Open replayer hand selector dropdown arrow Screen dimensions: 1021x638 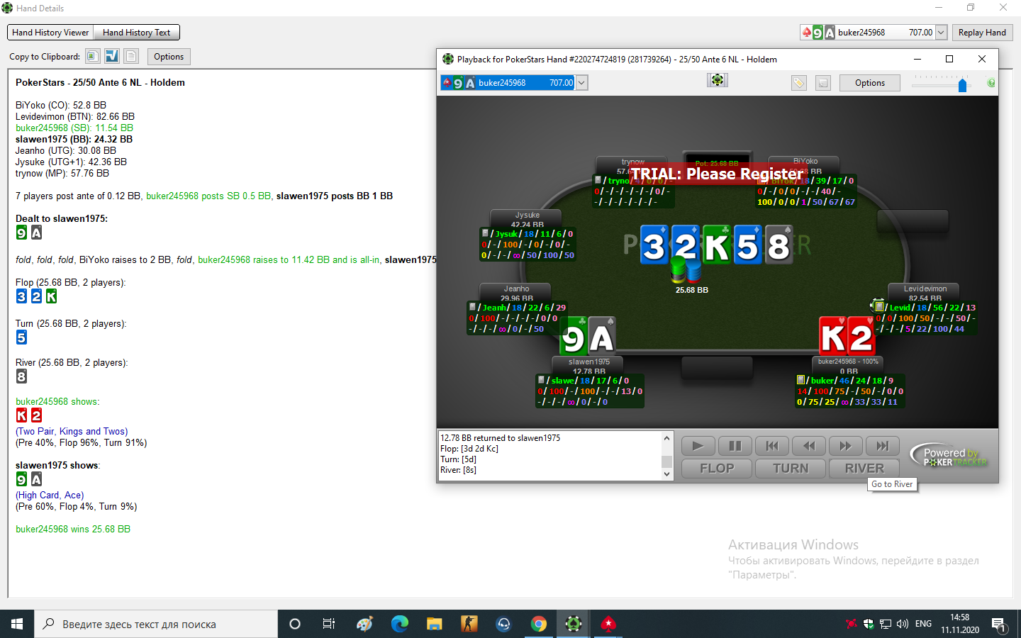click(581, 83)
